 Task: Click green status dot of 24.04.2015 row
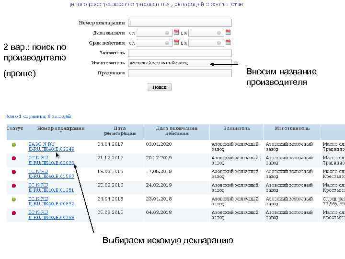(13, 200)
